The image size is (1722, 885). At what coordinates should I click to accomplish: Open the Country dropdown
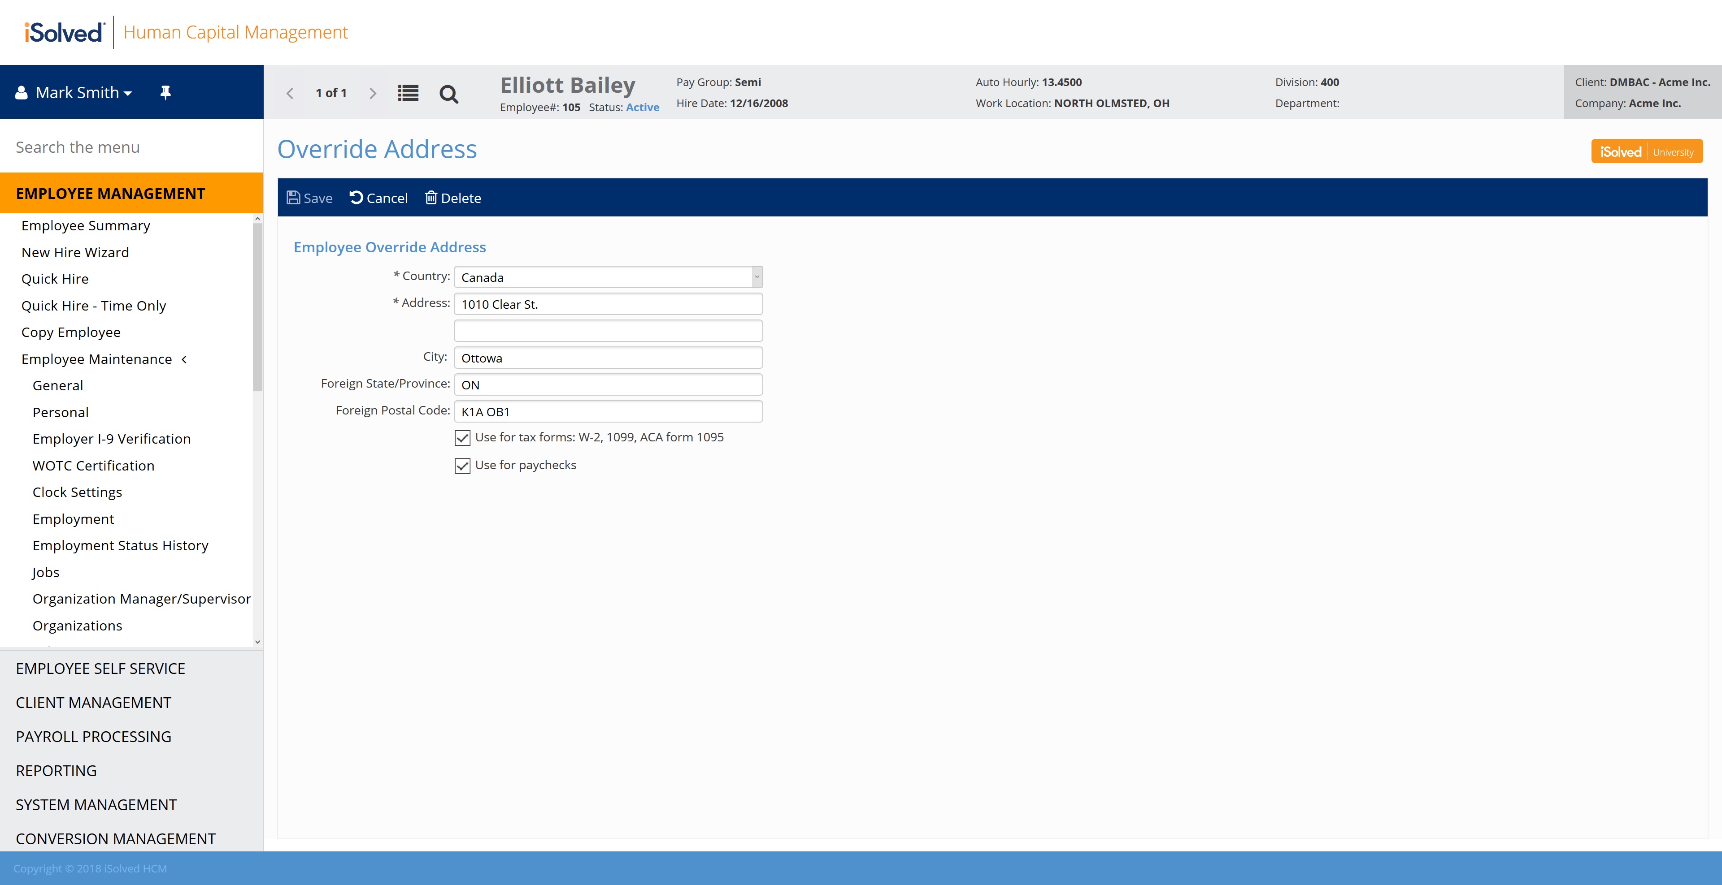(757, 277)
